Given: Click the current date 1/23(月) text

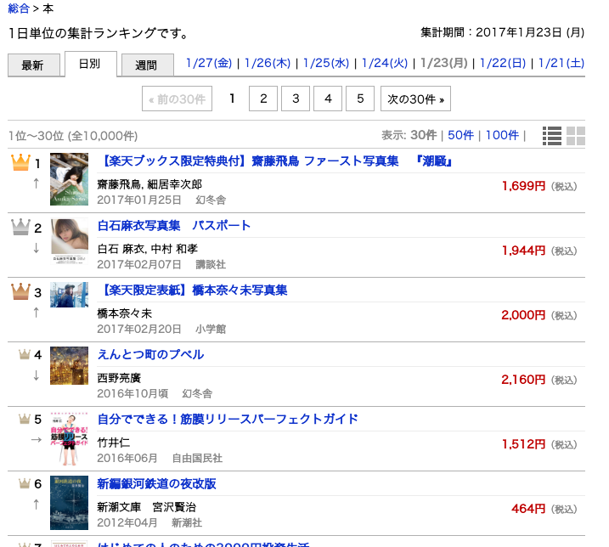Looking at the screenshot, I should (x=444, y=63).
